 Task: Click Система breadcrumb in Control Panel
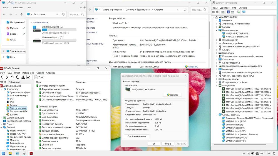158,10
